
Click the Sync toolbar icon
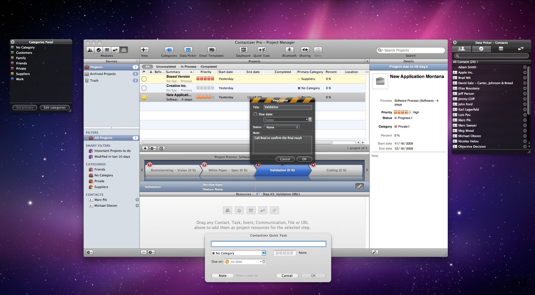click(x=318, y=50)
